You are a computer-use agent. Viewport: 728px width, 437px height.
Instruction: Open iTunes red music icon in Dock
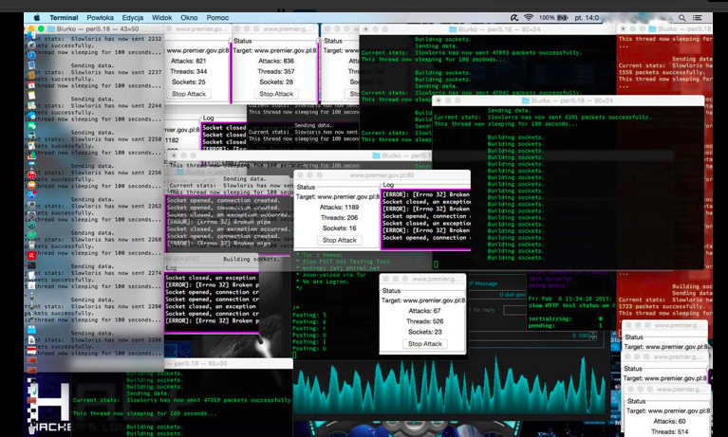[x=31, y=175]
